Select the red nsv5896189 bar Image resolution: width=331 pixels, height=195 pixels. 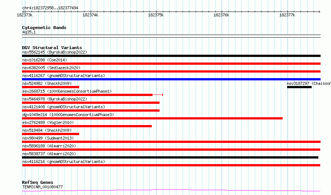(x=171, y=150)
